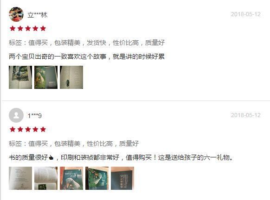Open default gray avatar of user 1***9
Image resolution: width=270 pixels, height=200 pixels.
(x=16, y=115)
